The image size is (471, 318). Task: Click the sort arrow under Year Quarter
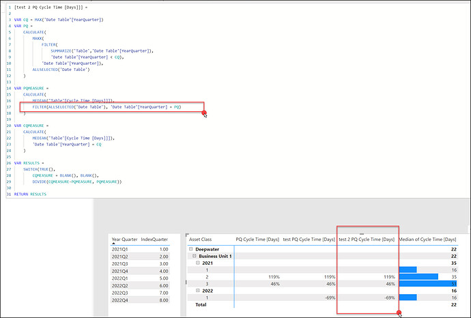point(113,243)
